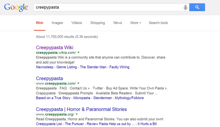Switch to the Images tab
This screenshot has height=127, width=220.
coord(57,23)
